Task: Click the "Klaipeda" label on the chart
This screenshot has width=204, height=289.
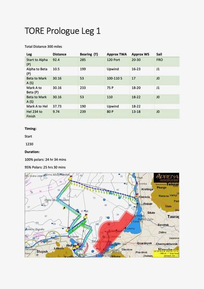Action: pyautogui.click(x=144, y=197)
